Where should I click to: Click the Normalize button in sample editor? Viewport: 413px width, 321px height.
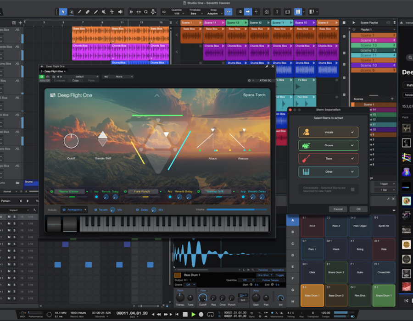tap(278, 270)
